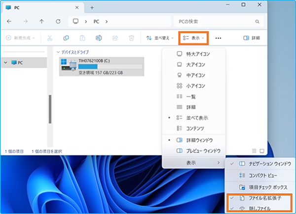Click the Share icon in toolbar
Image resolution: width=296 pixels, height=214 pixels.
pyautogui.click(x=115, y=38)
